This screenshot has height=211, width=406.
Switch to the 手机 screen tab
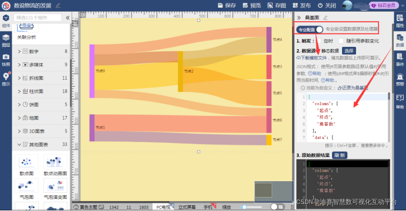point(208,207)
